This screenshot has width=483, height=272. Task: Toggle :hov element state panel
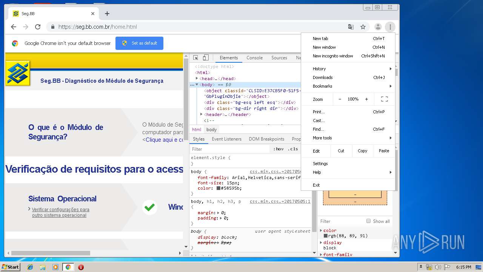tap(278, 149)
